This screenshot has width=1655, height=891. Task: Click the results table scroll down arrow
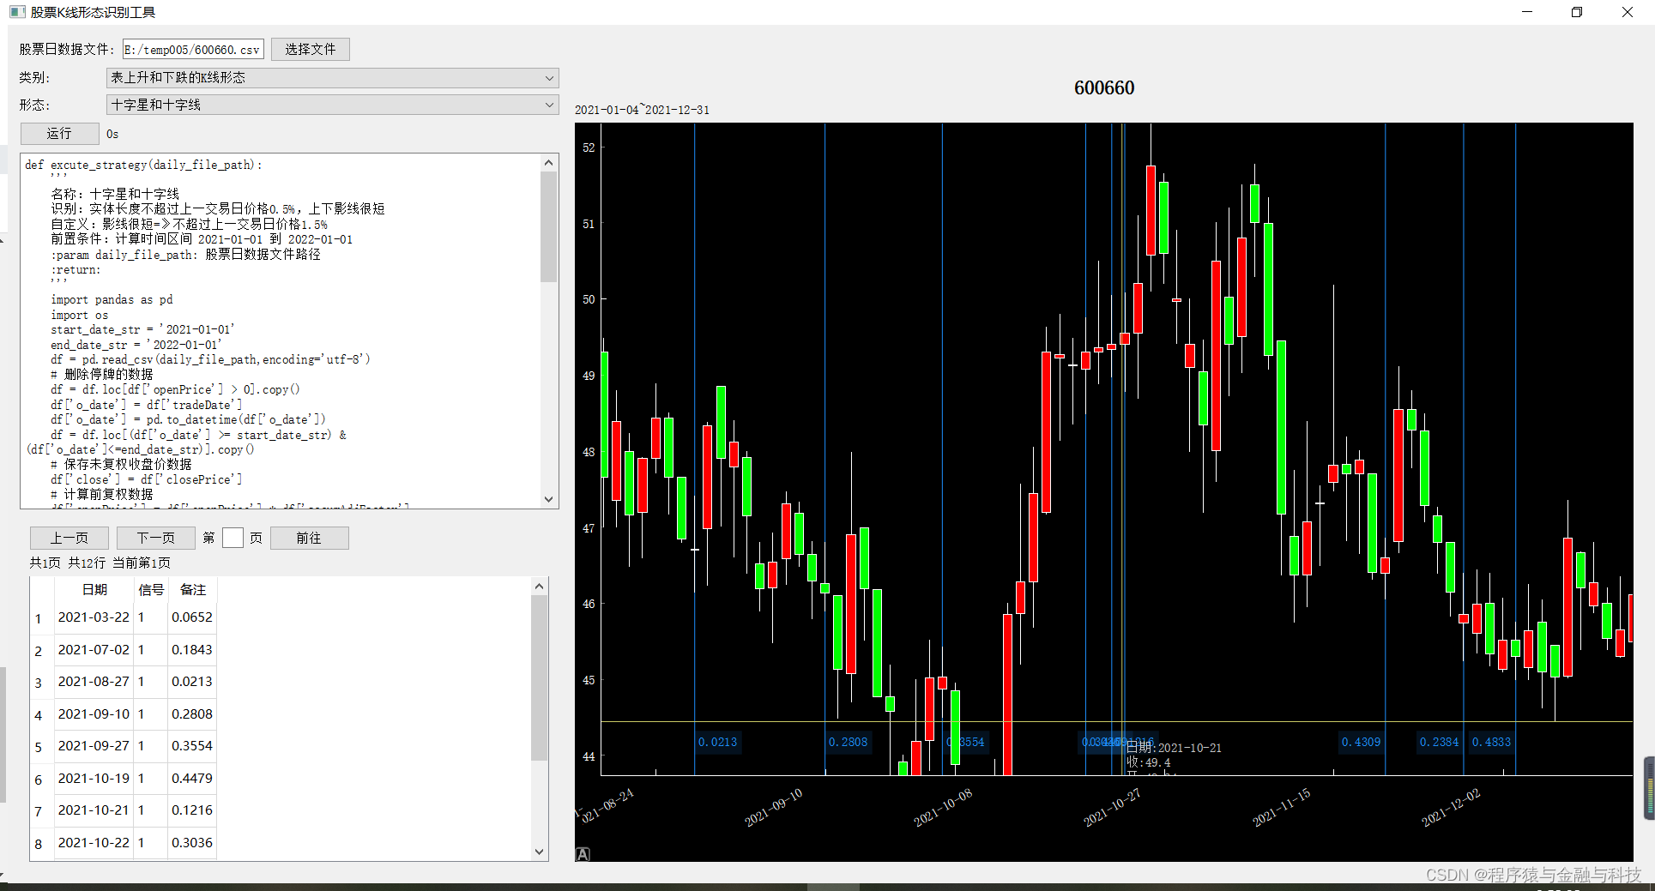pyautogui.click(x=539, y=852)
